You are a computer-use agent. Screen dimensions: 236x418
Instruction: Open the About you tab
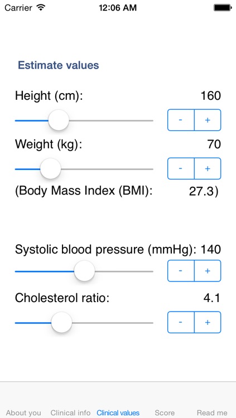pyautogui.click(x=23, y=413)
